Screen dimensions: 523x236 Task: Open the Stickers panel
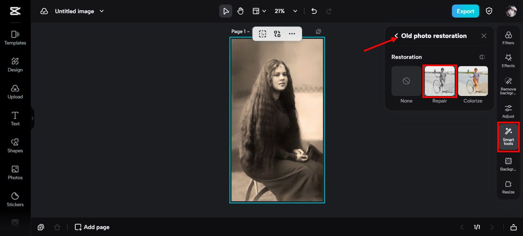[15, 200]
